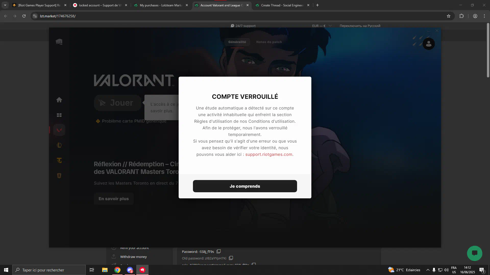
Task: Open the tab search dropdown
Action: [x=5, y=5]
